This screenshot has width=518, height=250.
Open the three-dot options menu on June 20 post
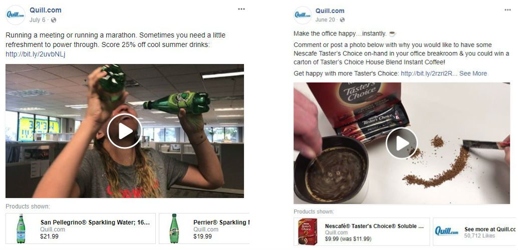pos(508,10)
